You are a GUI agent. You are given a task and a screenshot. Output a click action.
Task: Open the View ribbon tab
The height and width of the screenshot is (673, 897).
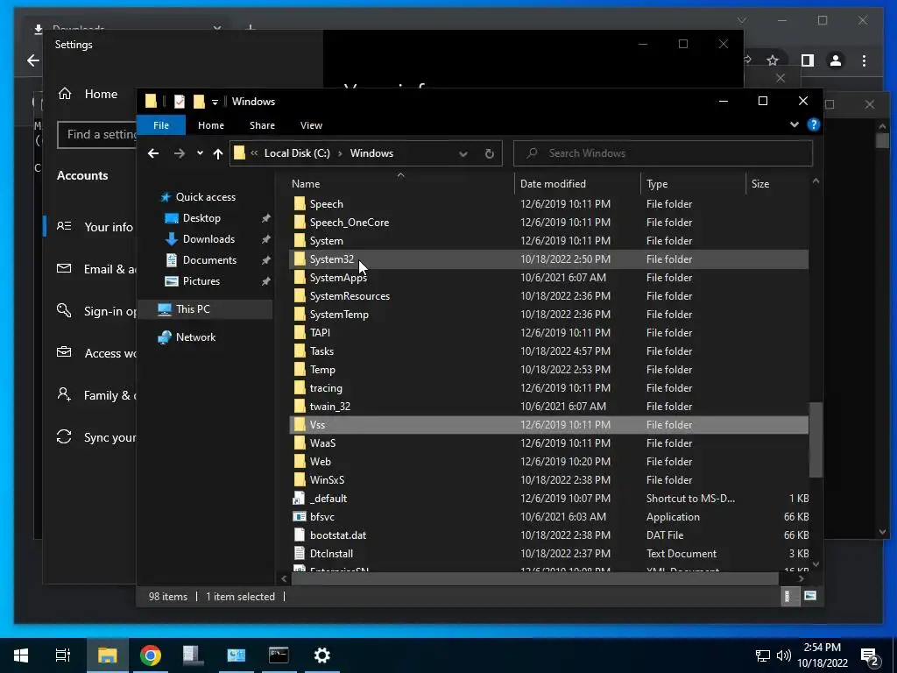(x=311, y=125)
